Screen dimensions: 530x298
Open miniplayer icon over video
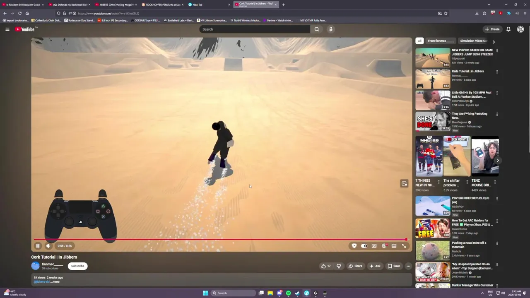pos(404,183)
